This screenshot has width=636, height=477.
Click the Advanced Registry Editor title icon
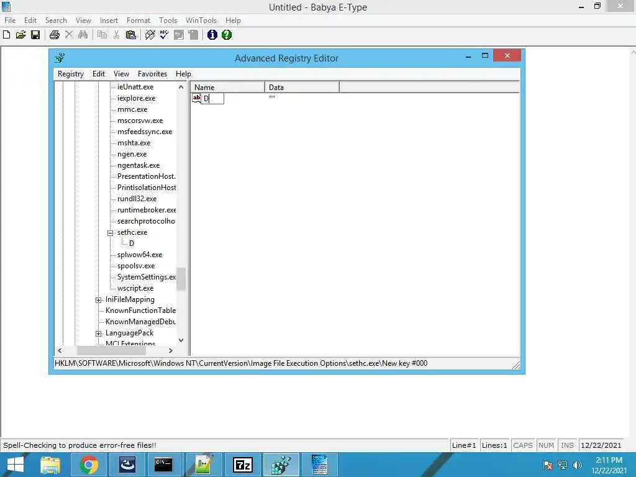[60, 58]
